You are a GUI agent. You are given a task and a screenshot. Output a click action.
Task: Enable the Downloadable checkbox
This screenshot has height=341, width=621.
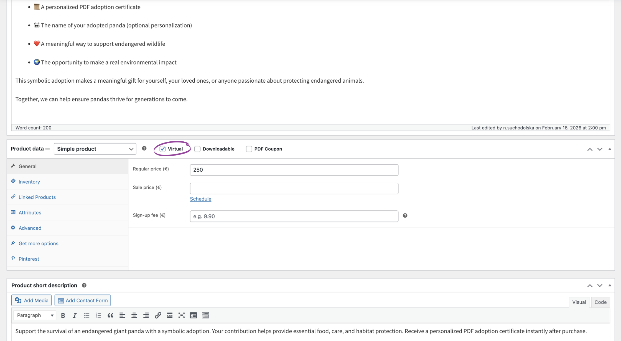(x=197, y=149)
